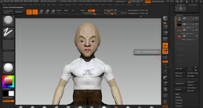
Task: Open the current brush thumbnail picker
Action: point(8,21)
